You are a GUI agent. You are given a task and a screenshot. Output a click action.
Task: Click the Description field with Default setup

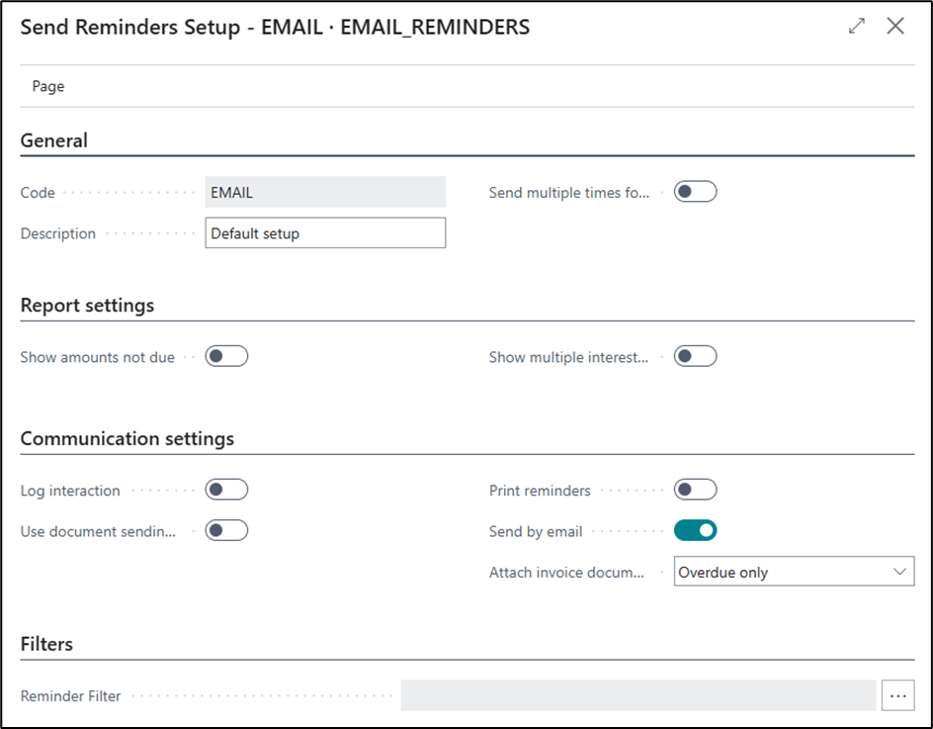325,233
